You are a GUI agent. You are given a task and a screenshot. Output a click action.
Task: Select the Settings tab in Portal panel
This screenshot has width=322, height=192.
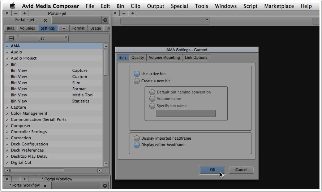pyautogui.click(x=48, y=28)
